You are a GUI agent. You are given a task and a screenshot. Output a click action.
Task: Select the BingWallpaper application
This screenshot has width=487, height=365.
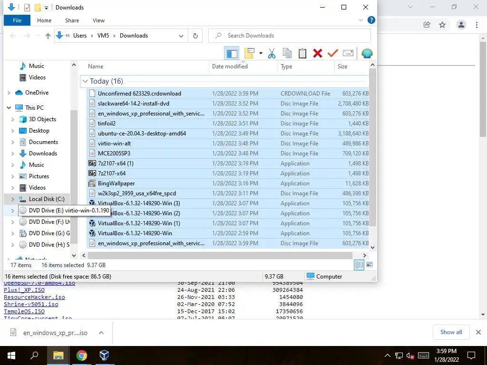point(228,183)
